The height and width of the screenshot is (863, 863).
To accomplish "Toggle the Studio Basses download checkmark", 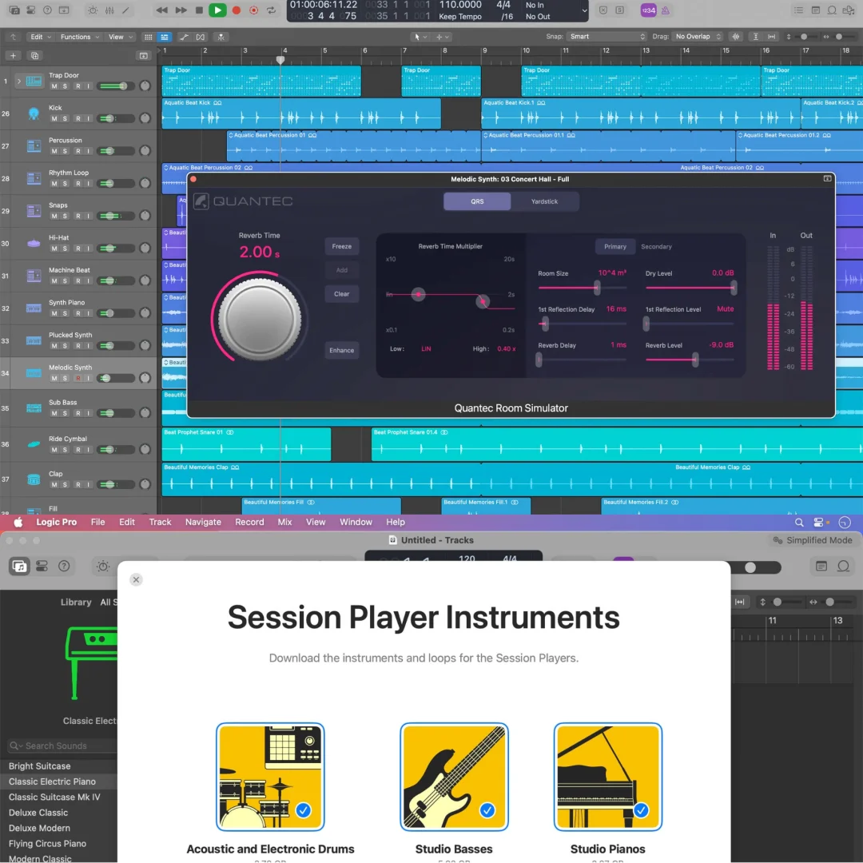I will (487, 810).
